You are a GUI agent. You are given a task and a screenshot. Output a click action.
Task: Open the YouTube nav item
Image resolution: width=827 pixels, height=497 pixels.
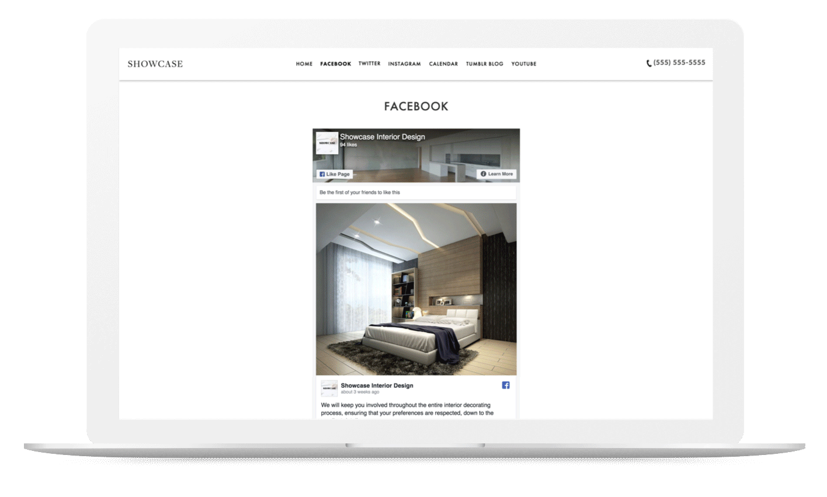(x=524, y=64)
